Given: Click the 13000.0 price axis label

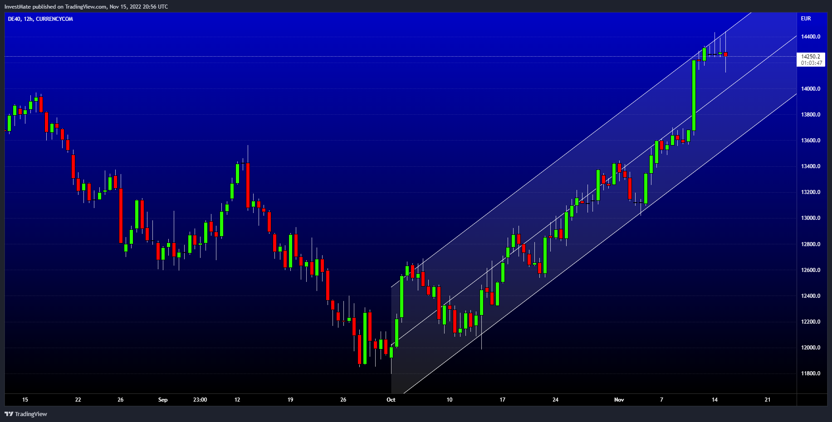Looking at the screenshot, I should (x=811, y=218).
